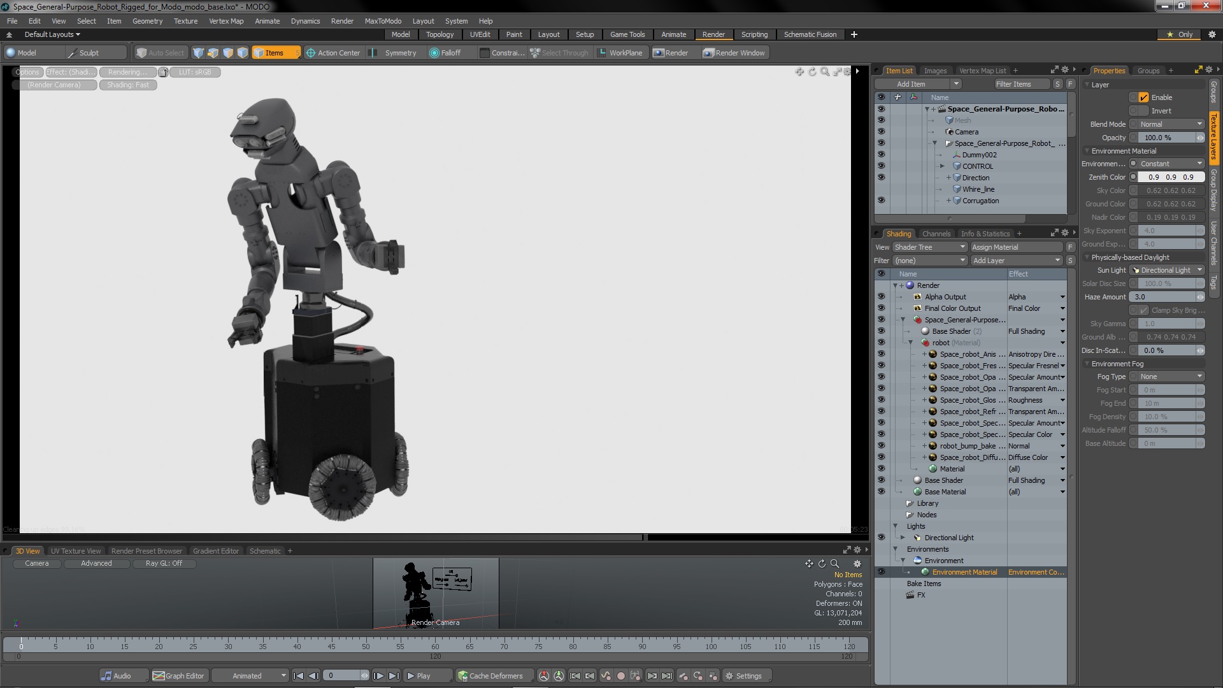Step to previous frame

pos(314,676)
